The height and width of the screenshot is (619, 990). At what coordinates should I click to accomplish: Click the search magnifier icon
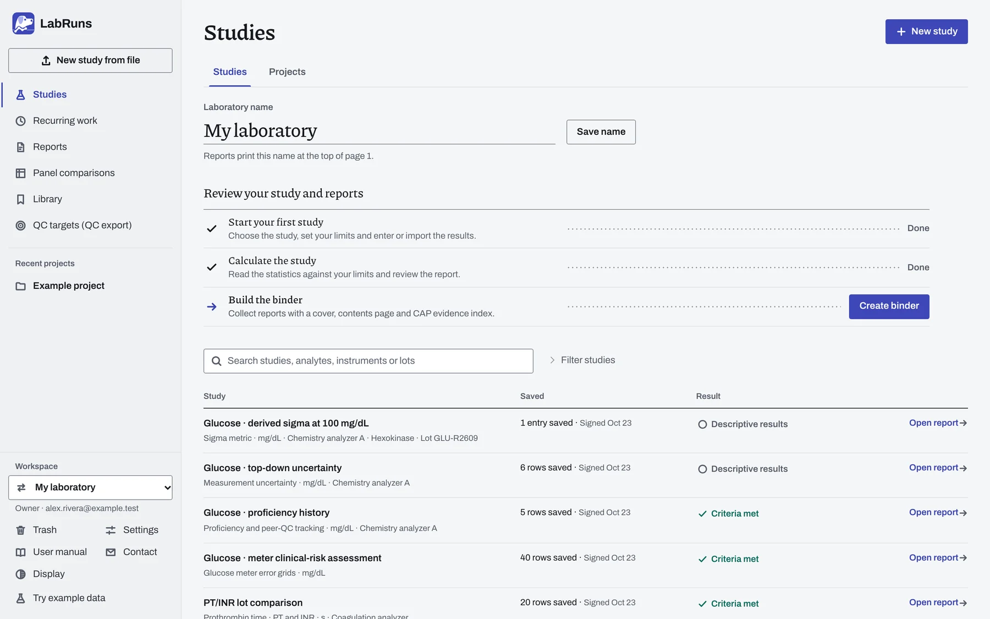pyautogui.click(x=217, y=361)
